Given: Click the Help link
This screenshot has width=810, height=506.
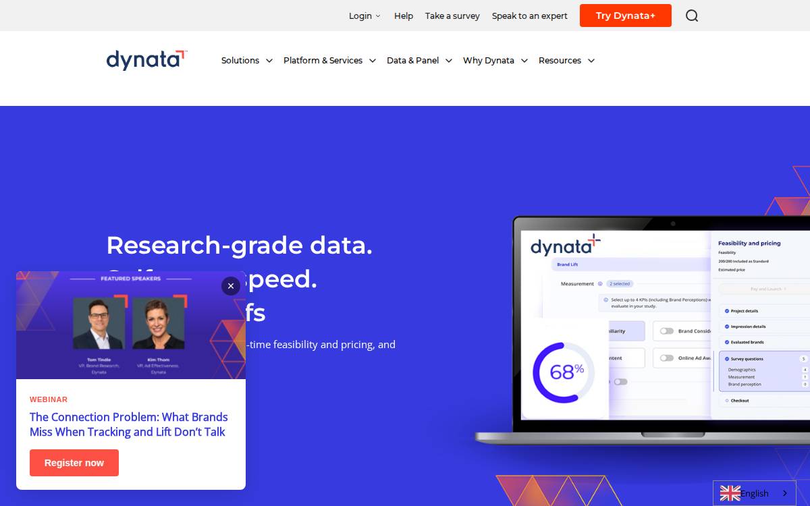Looking at the screenshot, I should (x=404, y=16).
